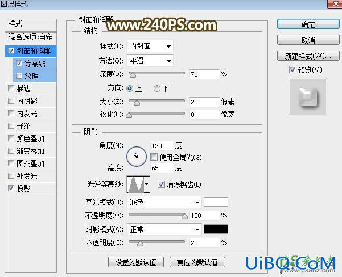Click 设置为默认值 button
The width and height of the screenshot is (342, 277).
tap(136, 262)
